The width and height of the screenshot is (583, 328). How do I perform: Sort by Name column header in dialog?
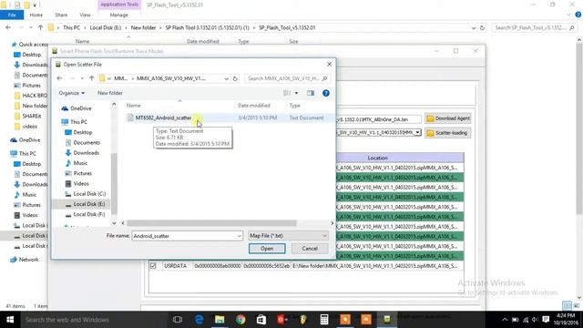point(134,106)
